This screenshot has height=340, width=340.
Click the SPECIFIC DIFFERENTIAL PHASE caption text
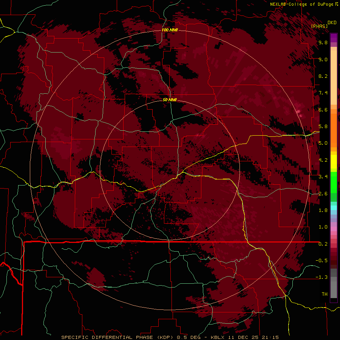click(107, 337)
